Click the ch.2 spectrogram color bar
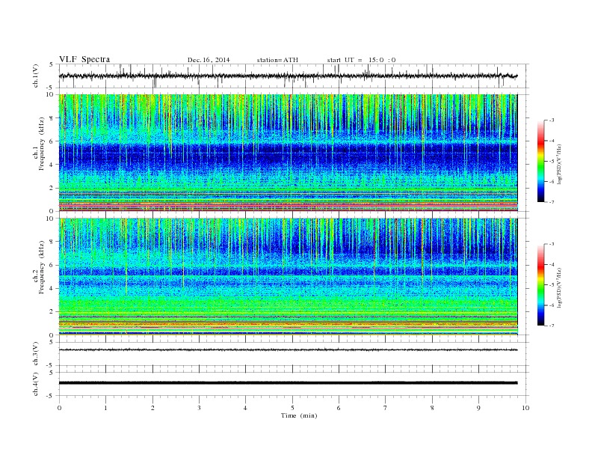This screenshot has width=592, height=458. 540,284
